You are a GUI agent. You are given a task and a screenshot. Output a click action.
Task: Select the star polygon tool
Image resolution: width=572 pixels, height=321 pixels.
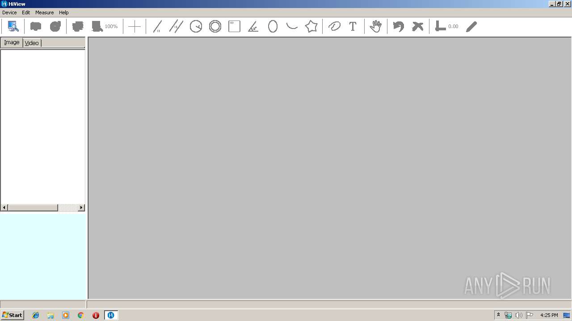[x=311, y=26]
